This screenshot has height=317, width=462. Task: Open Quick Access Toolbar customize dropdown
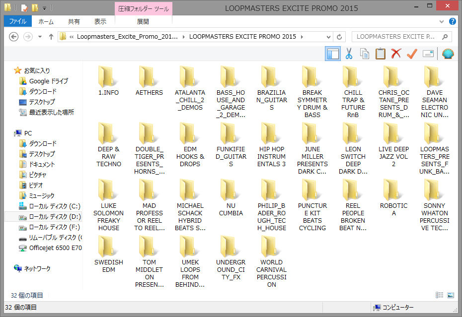[x=44, y=8]
